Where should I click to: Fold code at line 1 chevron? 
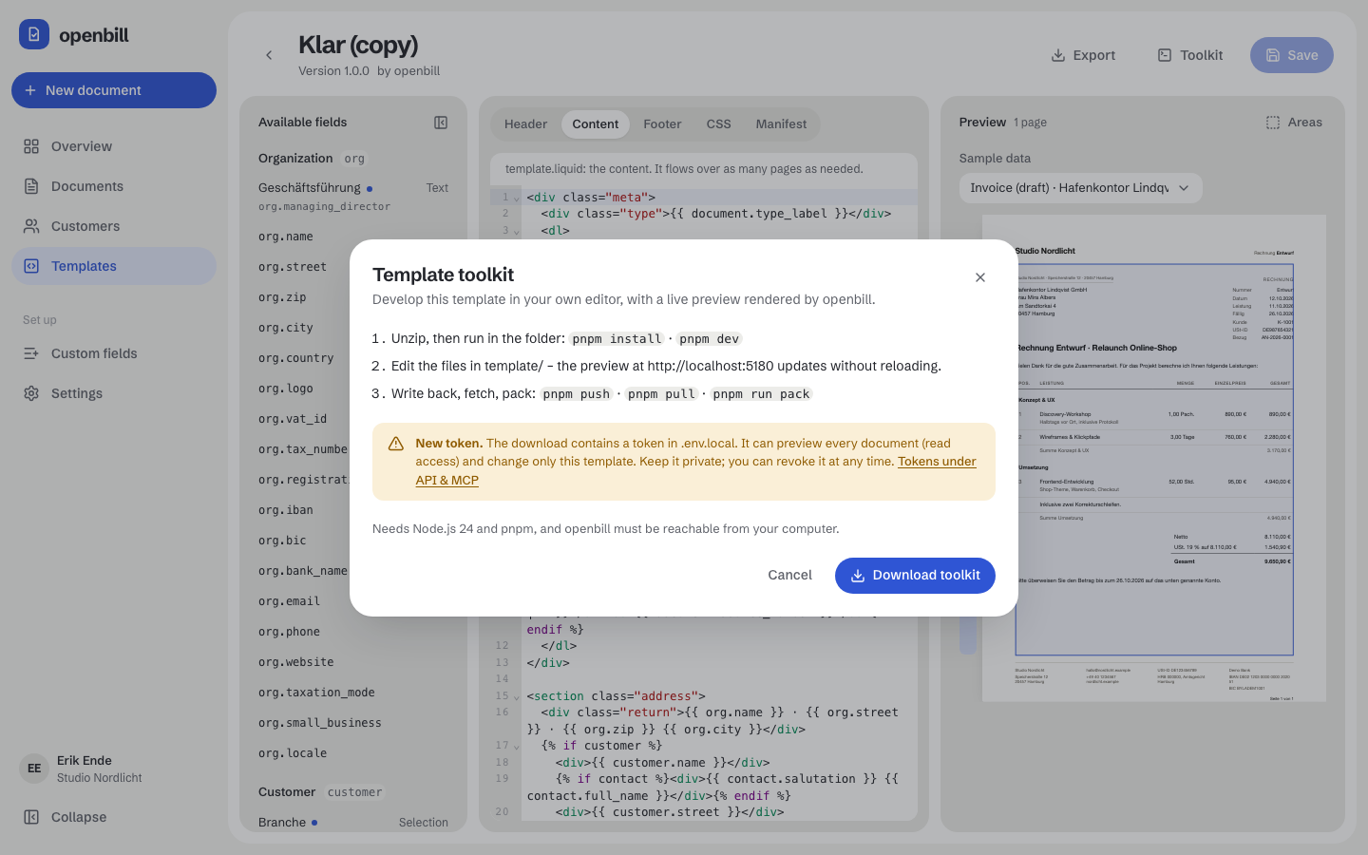point(517,199)
